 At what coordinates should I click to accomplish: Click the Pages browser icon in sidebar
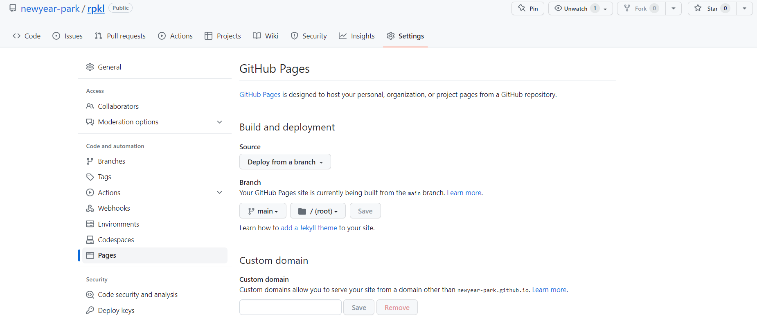coord(90,255)
